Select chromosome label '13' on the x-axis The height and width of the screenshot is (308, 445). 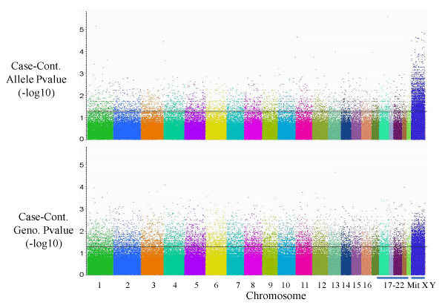(335, 285)
